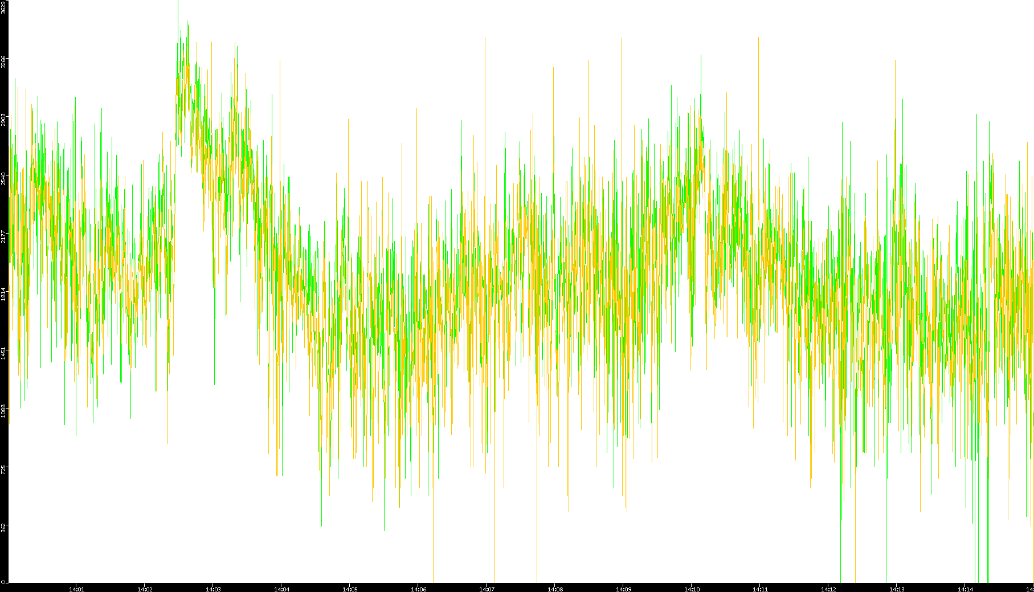
Task: Click the 14:09 label on the time axis
Action: click(x=623, y=589)
